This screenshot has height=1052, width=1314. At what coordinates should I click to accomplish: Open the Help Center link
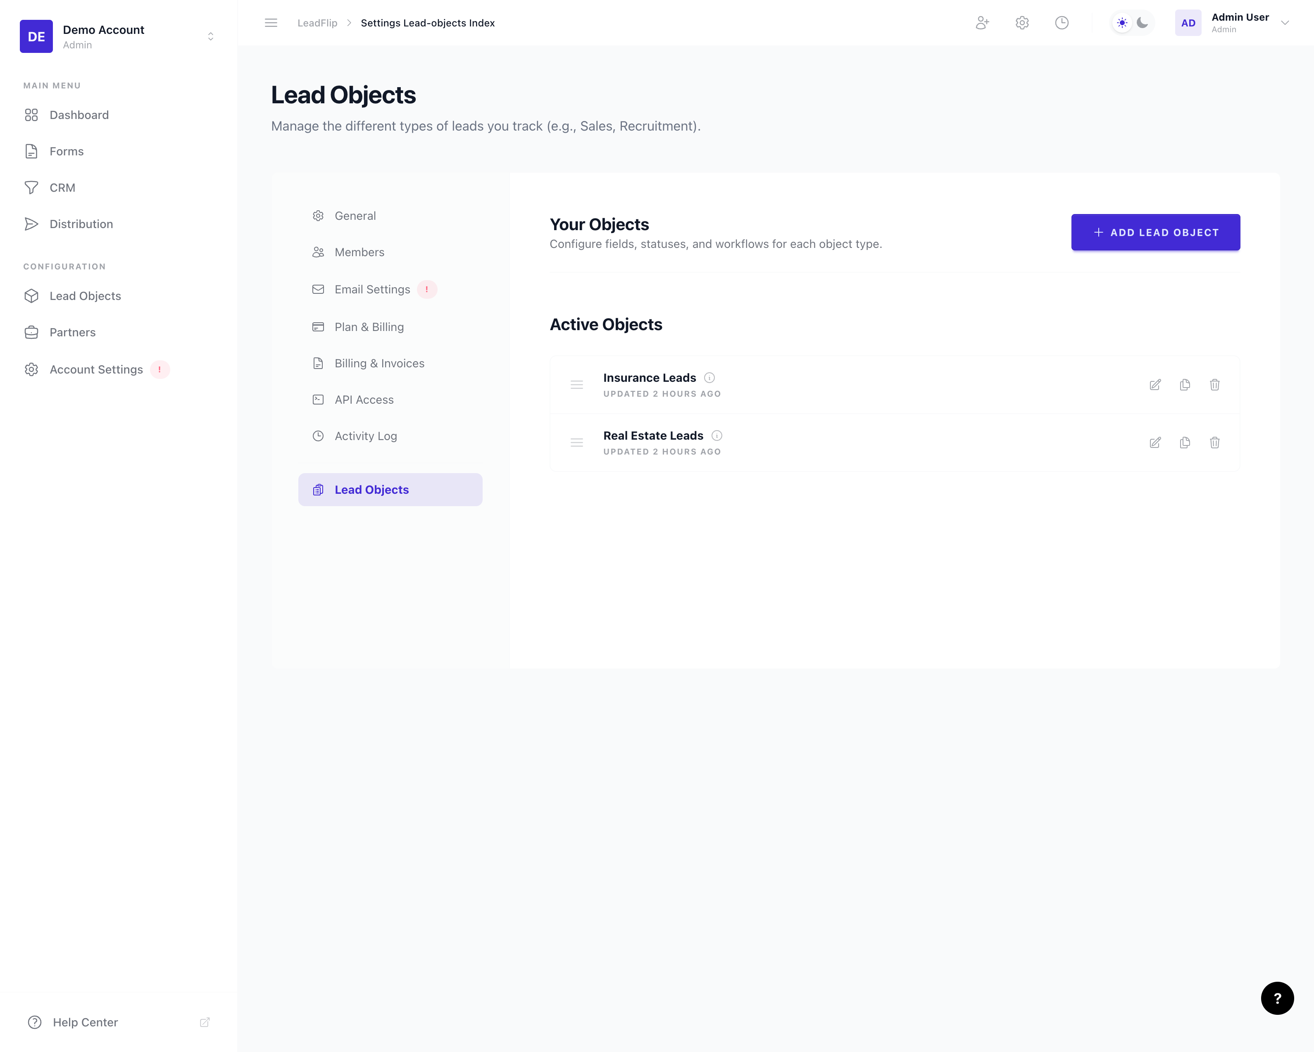[x=85, y=1022]
